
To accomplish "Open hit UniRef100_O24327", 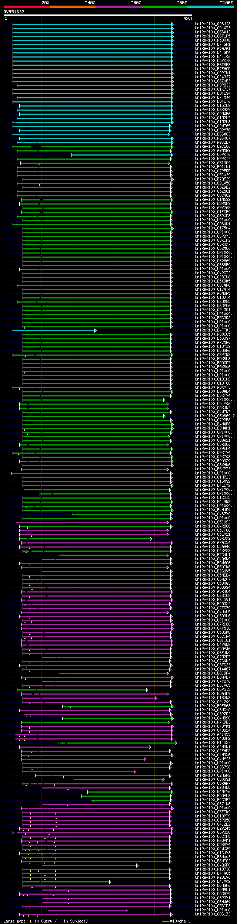I will click(213, 77).
